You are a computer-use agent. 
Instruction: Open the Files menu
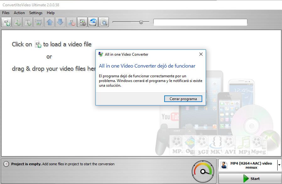tap(6, 13)
